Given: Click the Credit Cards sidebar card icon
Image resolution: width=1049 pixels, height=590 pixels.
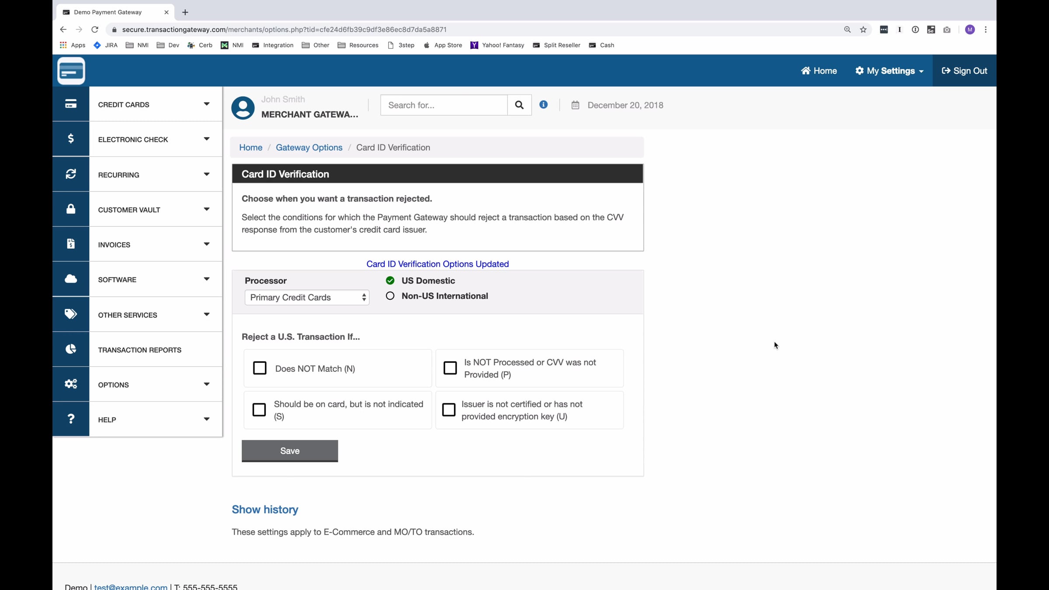Looking at the screenshot, I should (x=71, y=104).
